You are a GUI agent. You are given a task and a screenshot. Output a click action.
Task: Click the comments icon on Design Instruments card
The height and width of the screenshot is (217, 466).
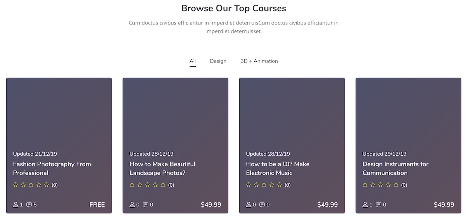click(x=379, y=205)
